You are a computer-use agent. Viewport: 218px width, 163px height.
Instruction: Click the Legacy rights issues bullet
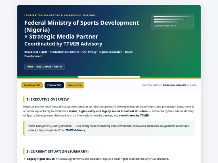[x=98, y=159]
